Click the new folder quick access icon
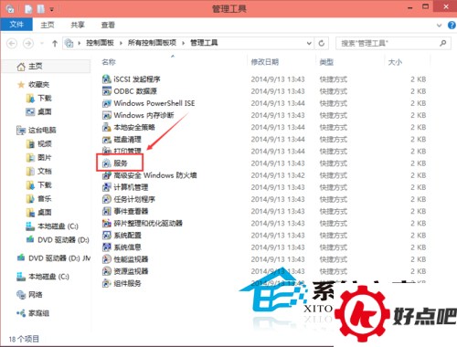 (40, 9)
